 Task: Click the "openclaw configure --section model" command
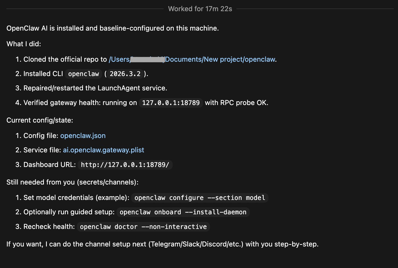200,198
